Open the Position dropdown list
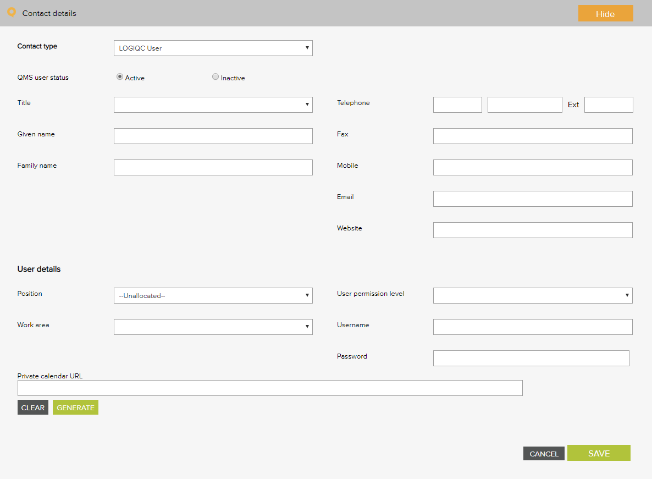 (213, 295)
